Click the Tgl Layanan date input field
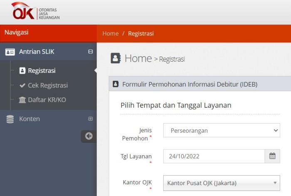This screenshot has width=291, height=196. point(214,156)
